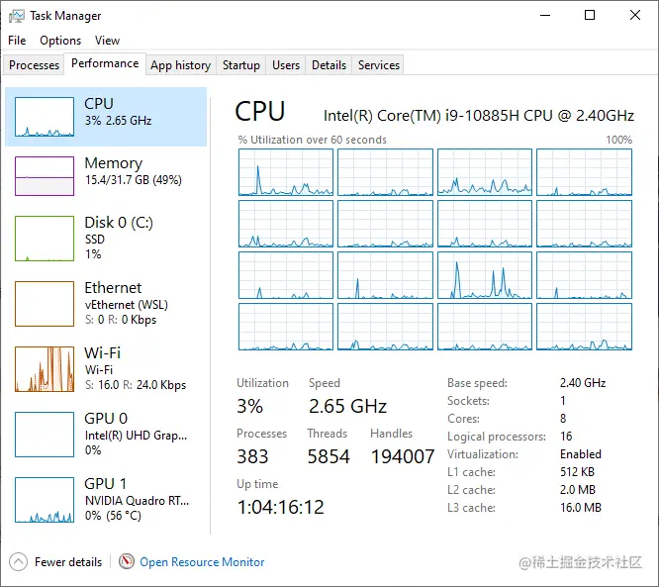Minimize the Task Manager window
The height and width of the screenshot is (587, 659).
[545, 16]
